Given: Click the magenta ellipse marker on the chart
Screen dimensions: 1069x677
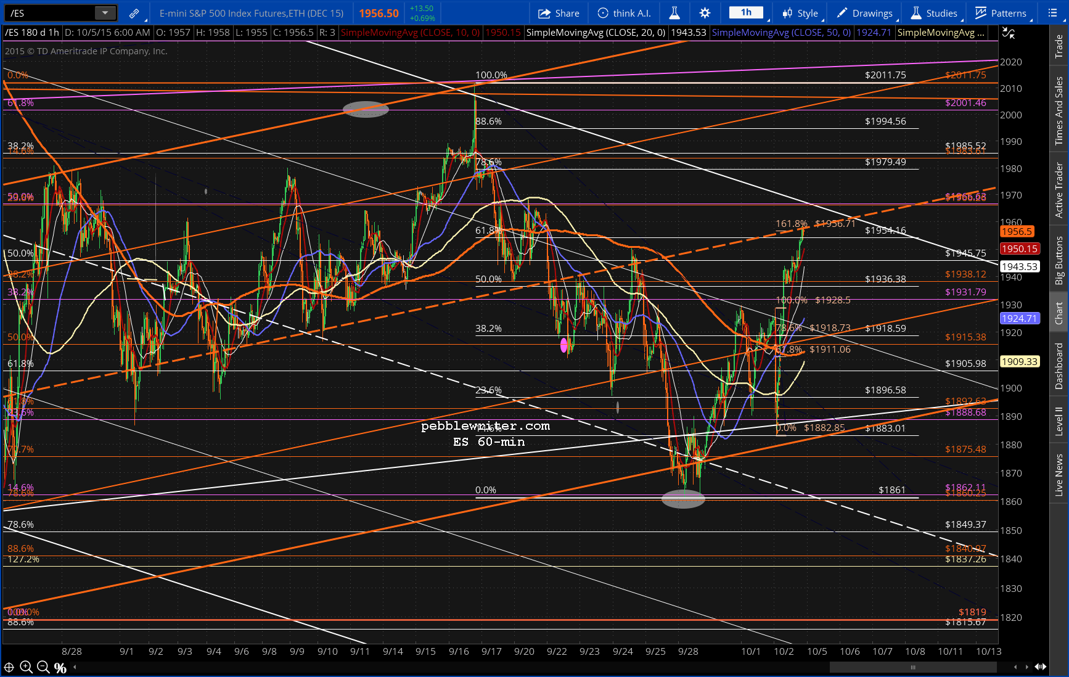Looking at the screenshot, I should tap(563, 346).
